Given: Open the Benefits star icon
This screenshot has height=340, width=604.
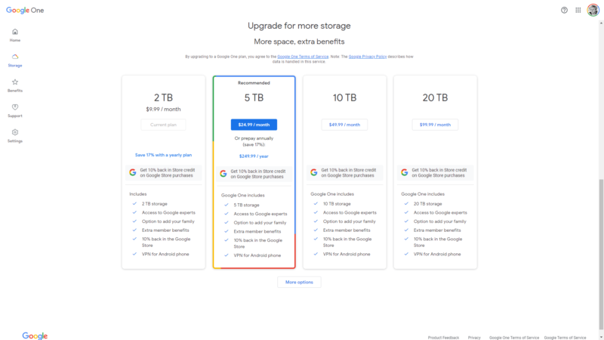Looking at the screenshot, I should tap(15, 82).
